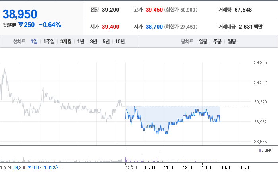
Task: Click the -0.64% change rate
Action: (50, 25)
